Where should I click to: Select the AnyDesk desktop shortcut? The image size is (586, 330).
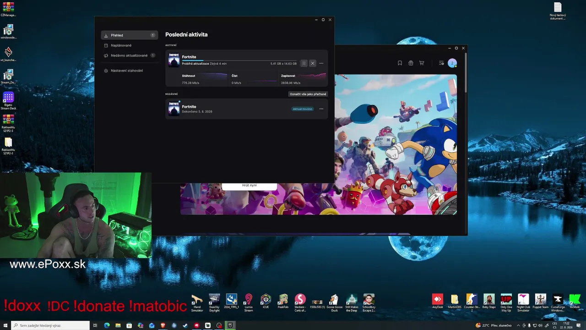coord(438,301)
